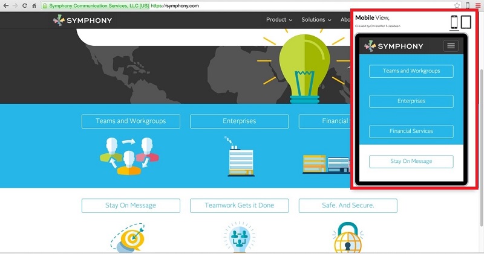Expand the Solutions dropdown menu
This screenshot has height=254, width=484.
pyautogui.click(x=316, y=20)
